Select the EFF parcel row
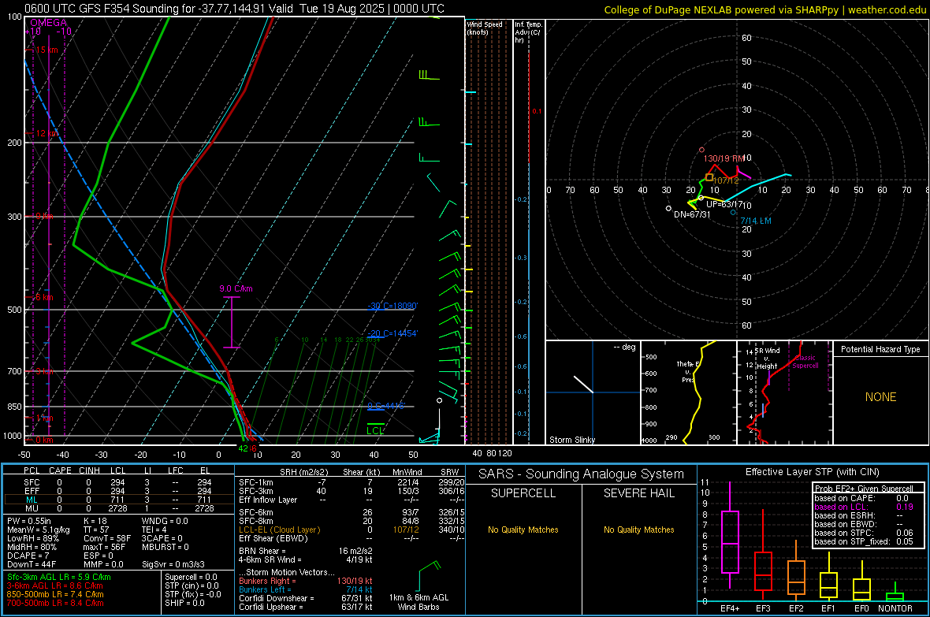This screenshot has height=617, width=930. (117, 491)
